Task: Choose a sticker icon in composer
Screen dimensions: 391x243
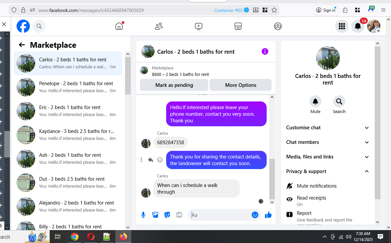Action: tap(167, 215)
